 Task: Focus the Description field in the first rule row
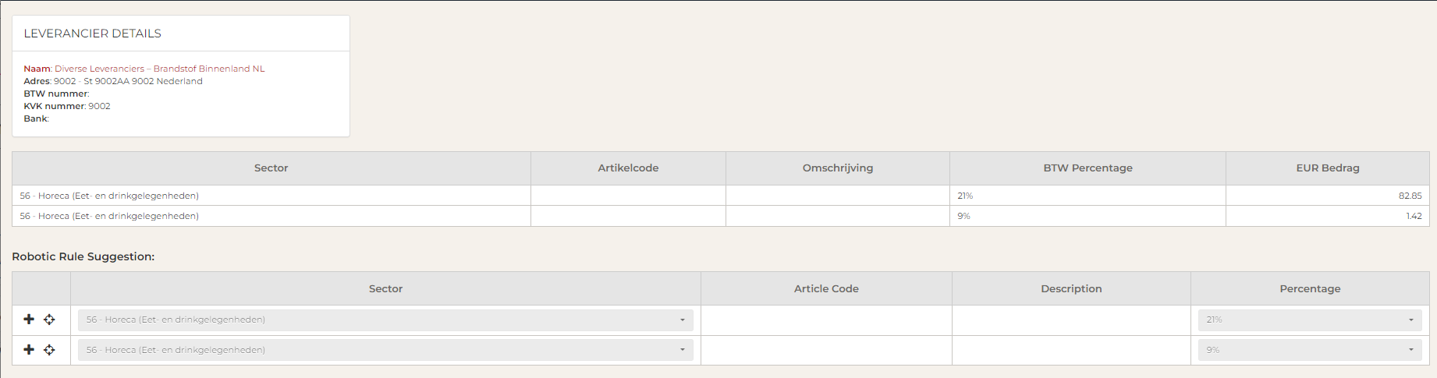pyautogui.click(x=1071, y=320)
